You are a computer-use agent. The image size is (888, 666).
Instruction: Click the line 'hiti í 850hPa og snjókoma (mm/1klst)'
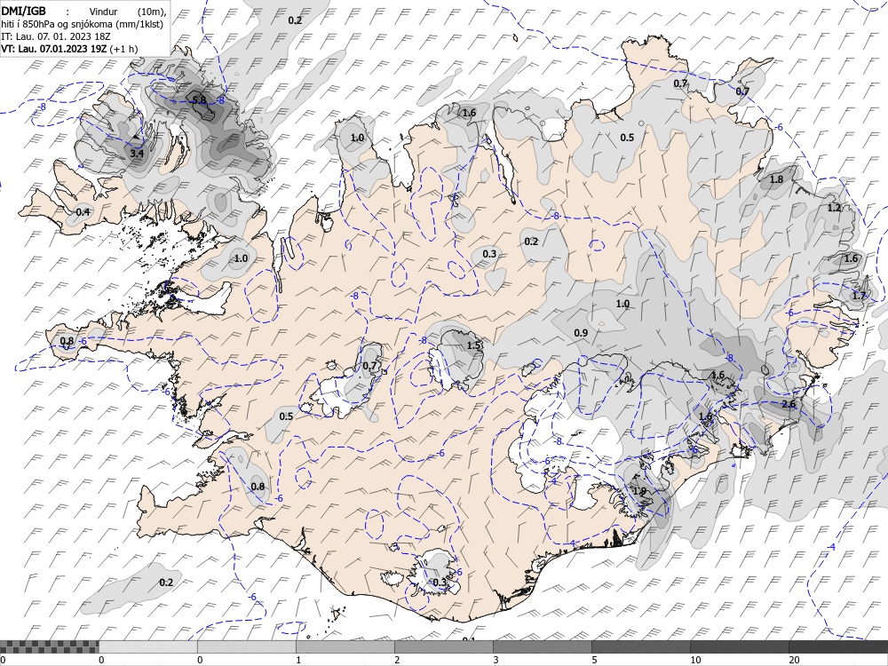click(82, 24)
